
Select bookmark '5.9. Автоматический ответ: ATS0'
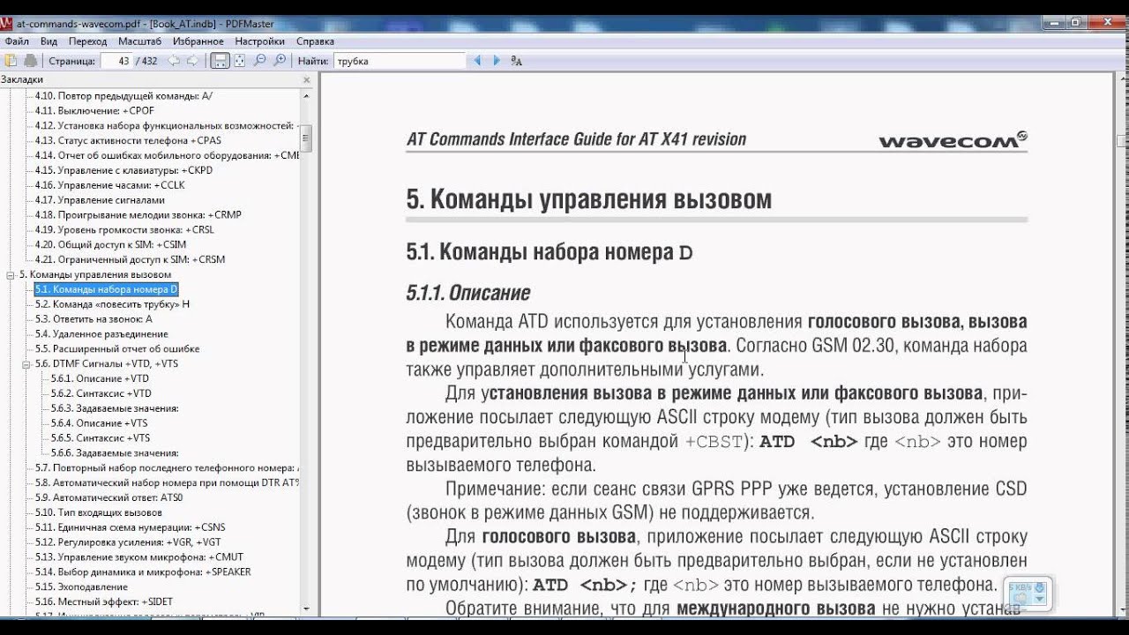point(108,497)
